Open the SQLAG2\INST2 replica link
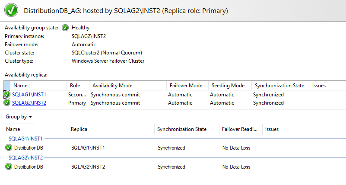 [x=29, y=103]
